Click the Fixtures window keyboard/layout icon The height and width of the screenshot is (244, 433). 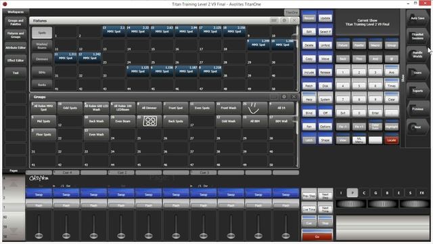[273, 20]
